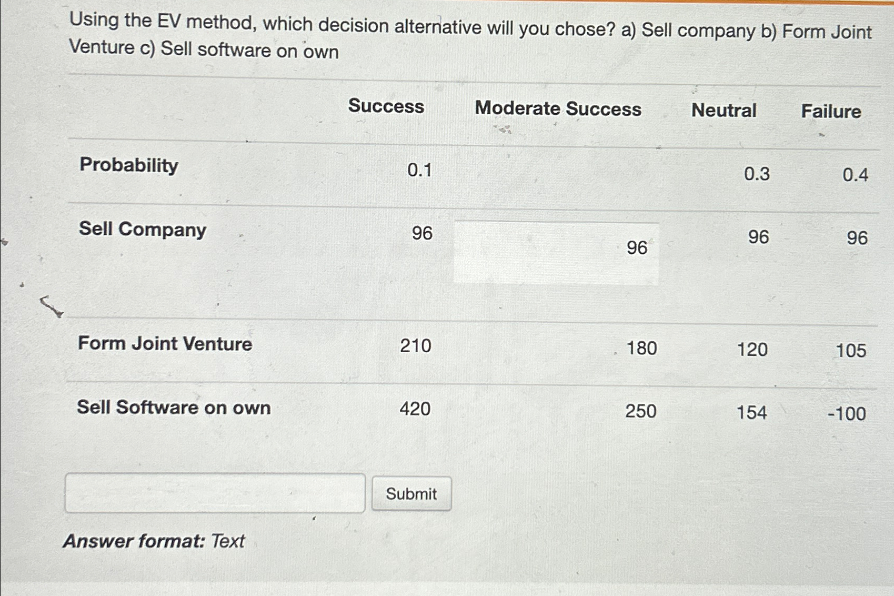Screen dimensions: 894x596
Task: Click the 420 payoff for Sell Software
Action: click(x=415, y=410)
